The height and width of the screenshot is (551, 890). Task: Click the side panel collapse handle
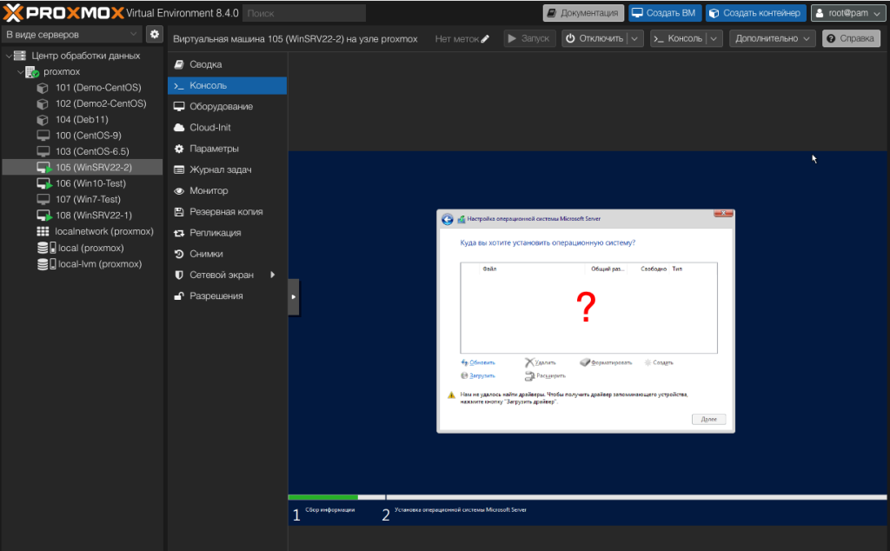point(294,296)
